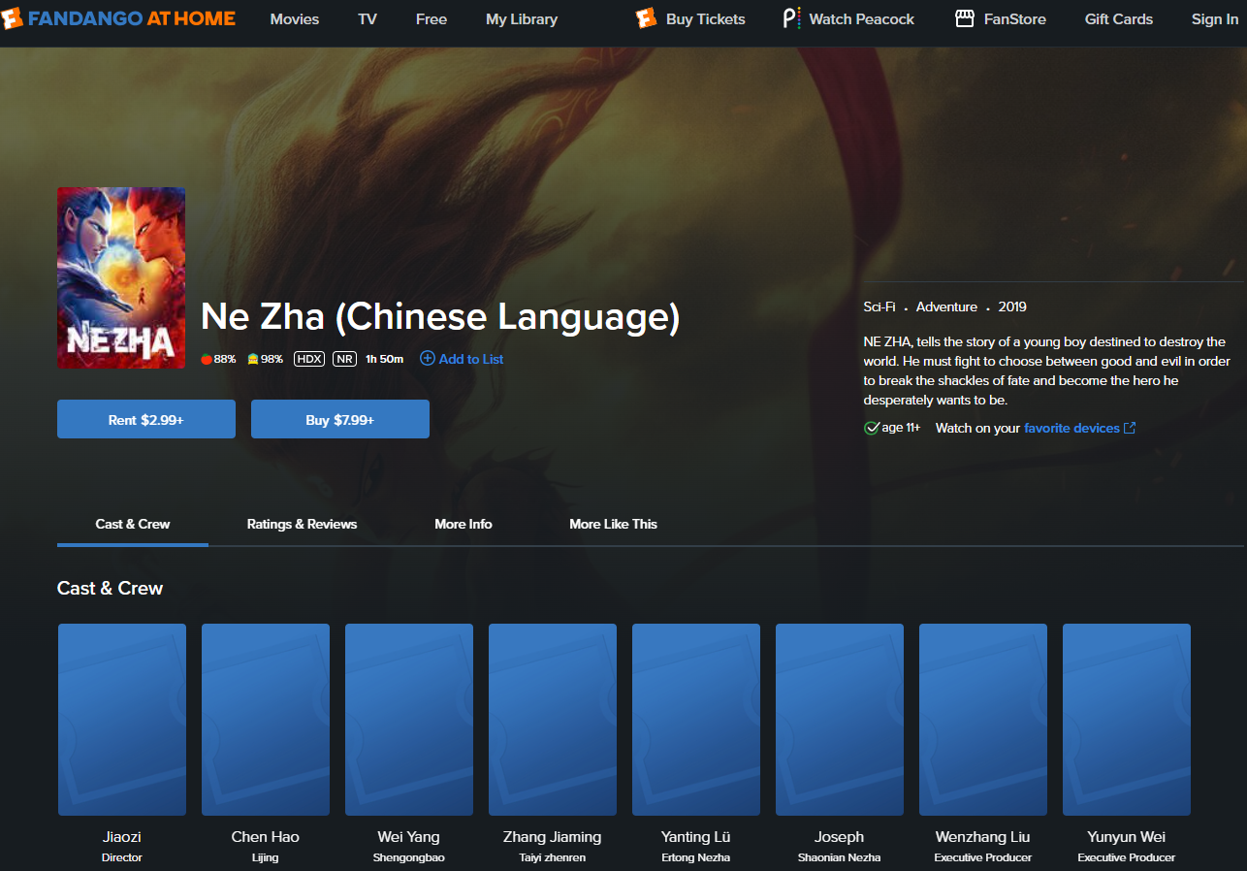1247x871 pixels.
Task: Open the Buy Tickets link
Action: (x=706, y=19)
